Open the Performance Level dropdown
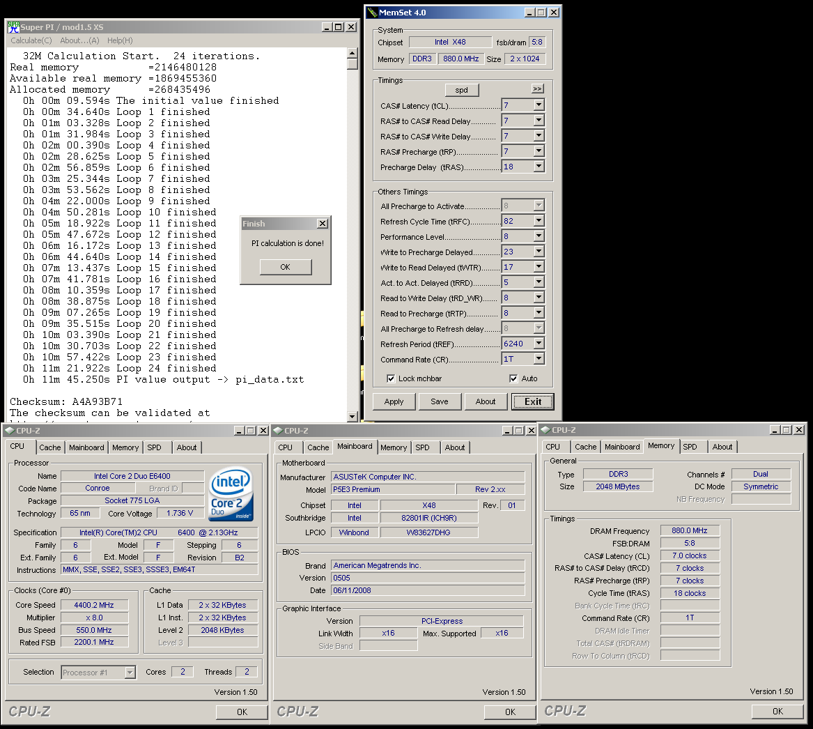This screenshot has height=729, width=813. 539,236
